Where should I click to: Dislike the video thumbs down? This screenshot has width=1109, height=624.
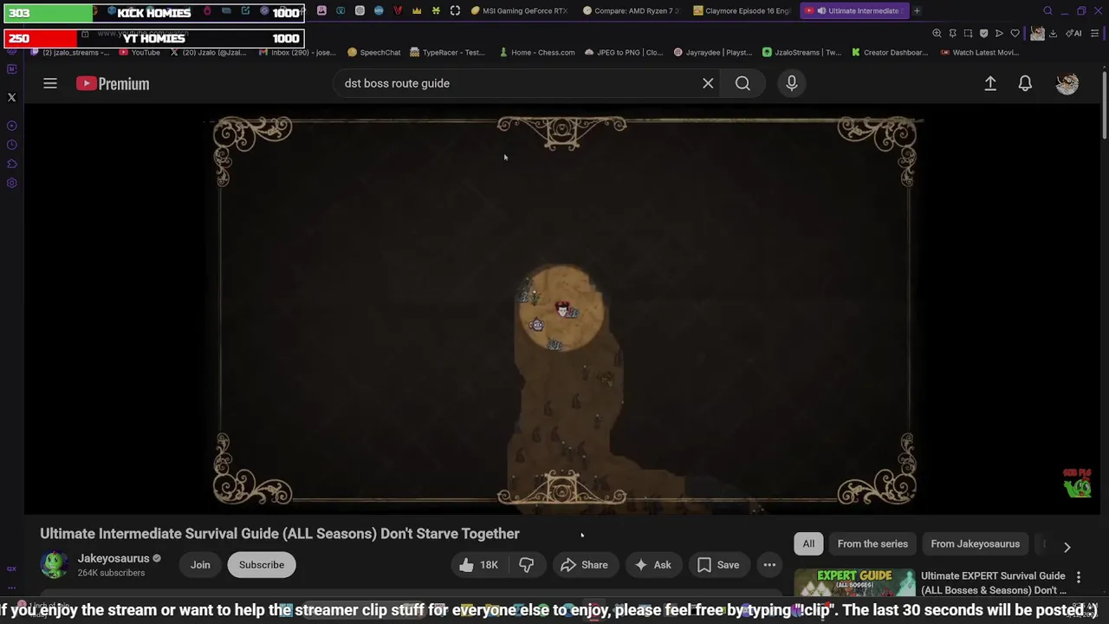tap(526, 565)
